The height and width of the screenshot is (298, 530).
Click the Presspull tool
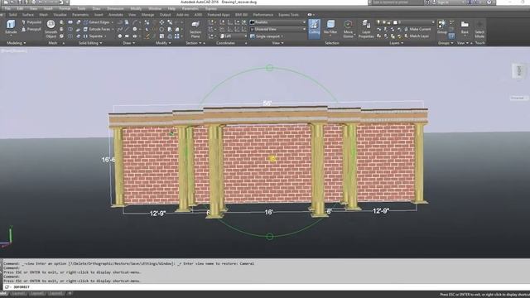coord(31,30)
